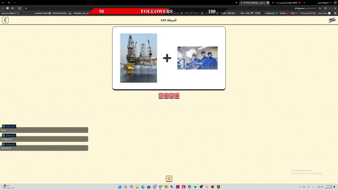Open the compilation squad bookmark

click(x=43, y=13)
